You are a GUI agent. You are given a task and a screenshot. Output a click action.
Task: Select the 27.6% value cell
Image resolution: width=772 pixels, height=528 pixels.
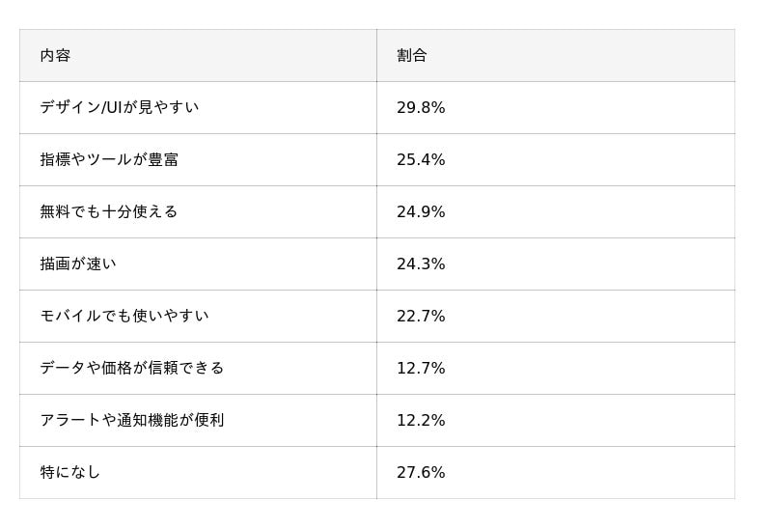(421, 473)
